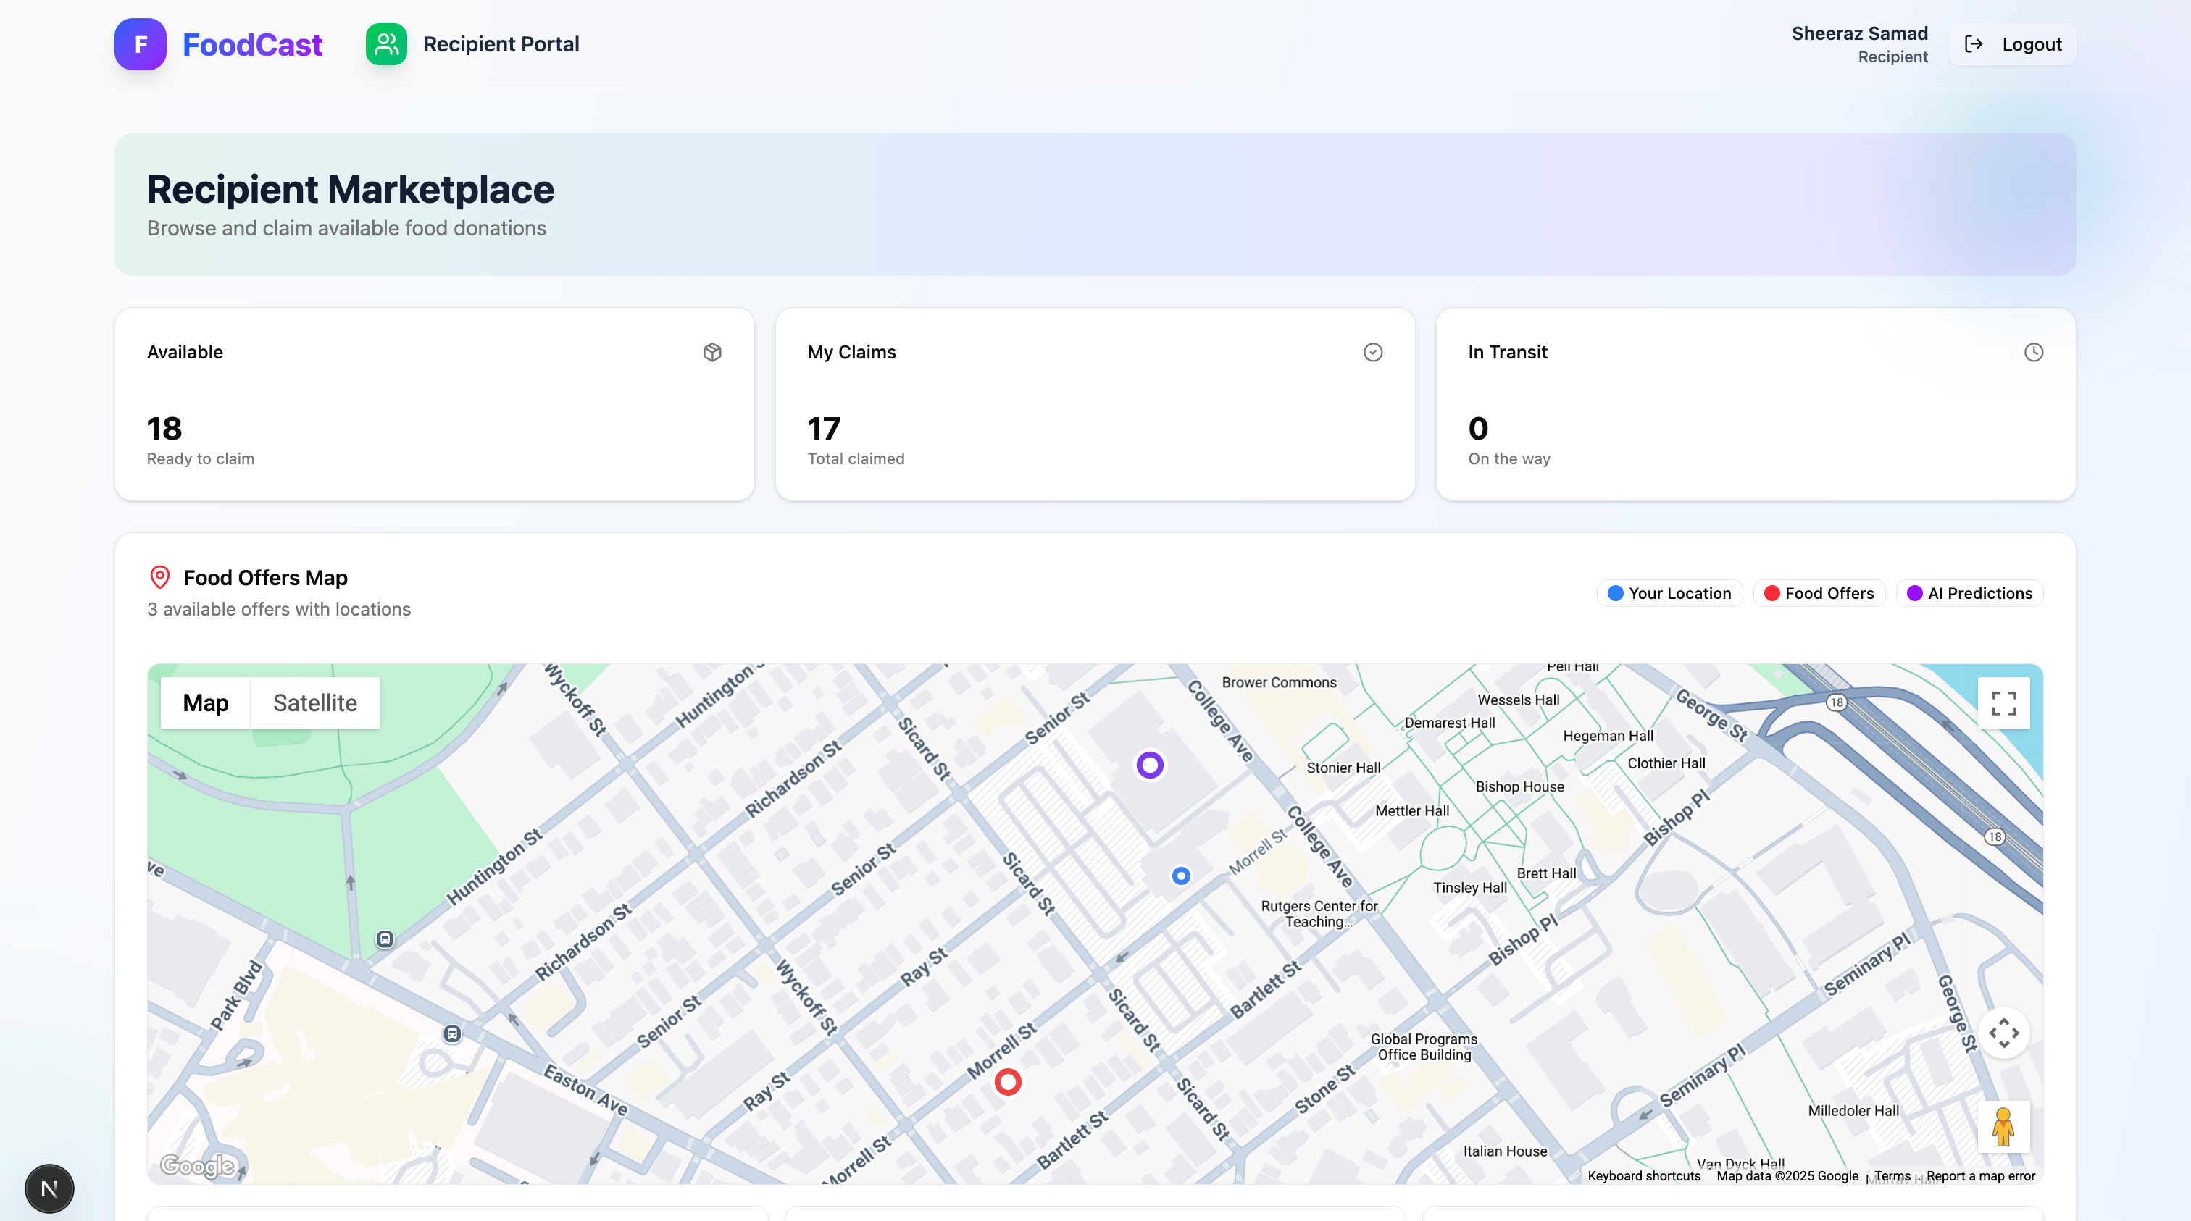Image resolution: width=2191 pixels, height=1221 pixels.
Task: Click the Street View pegman icon
Action: (x=2003, y=1127)
